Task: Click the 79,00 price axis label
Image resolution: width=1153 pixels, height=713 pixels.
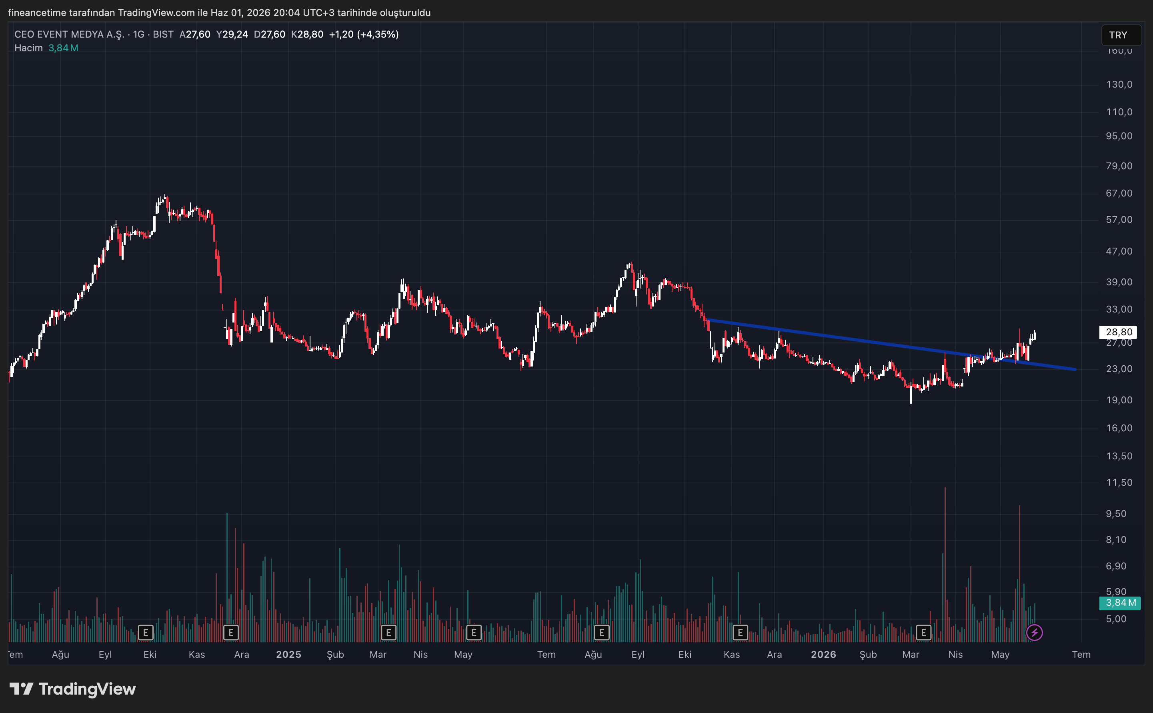Action: (x=1119, y=166)
